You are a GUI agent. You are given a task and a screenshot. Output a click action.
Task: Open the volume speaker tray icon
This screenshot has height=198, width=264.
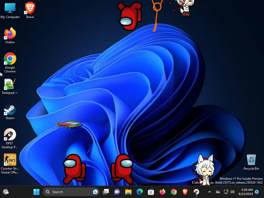tap(232, 192)
